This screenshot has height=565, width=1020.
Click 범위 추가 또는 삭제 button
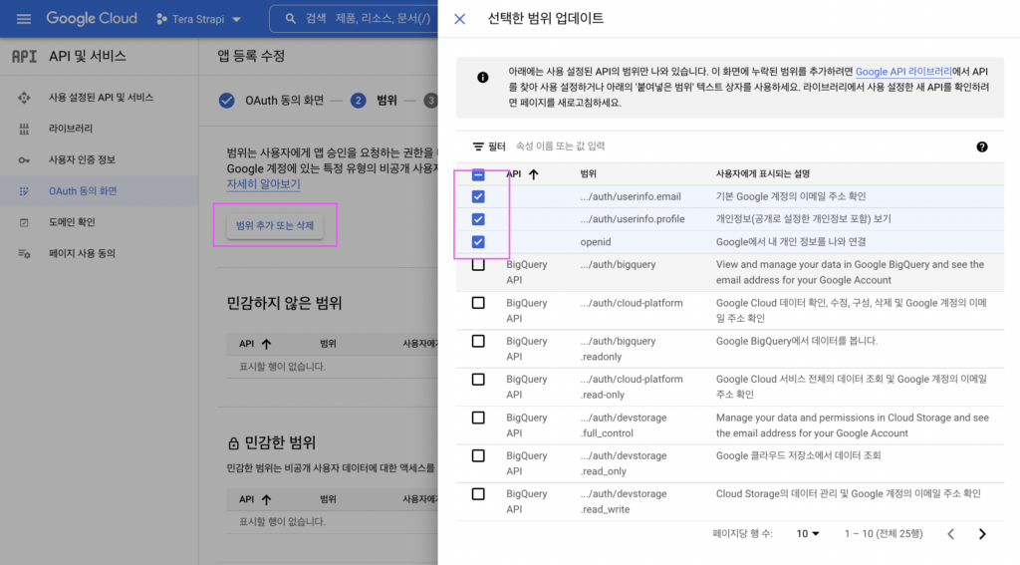click(274, 226)
